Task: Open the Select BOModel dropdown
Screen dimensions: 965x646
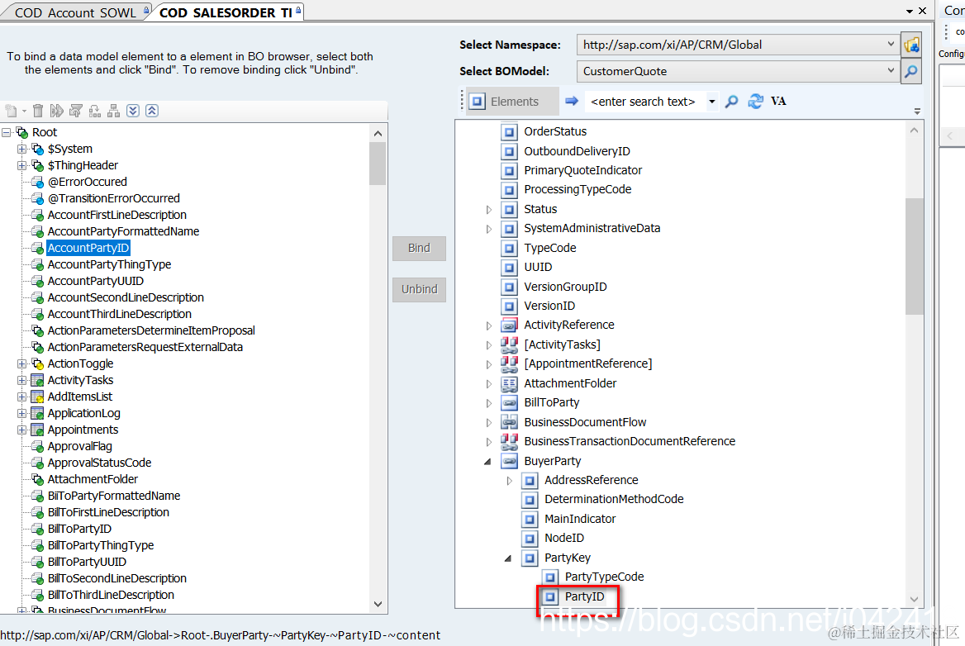Action: [x=891, y=71]
